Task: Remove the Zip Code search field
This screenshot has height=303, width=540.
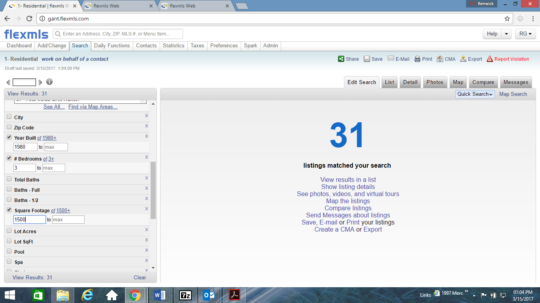Action: point(147,126)
